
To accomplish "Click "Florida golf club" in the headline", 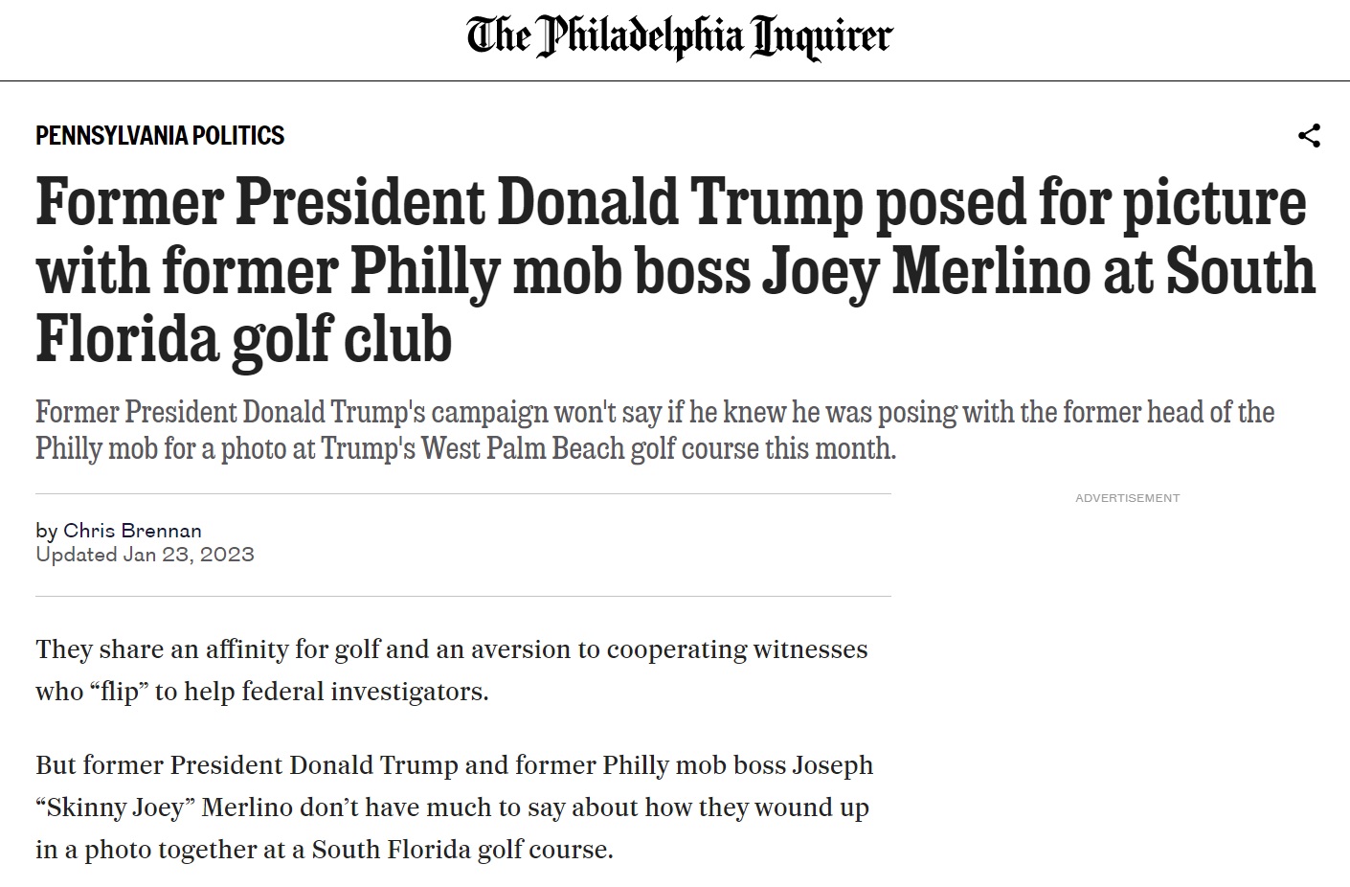I will coord(243,340).
